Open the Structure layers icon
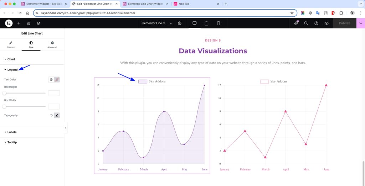The height and width of the screenshot is (186, 365). click(38, 23)
